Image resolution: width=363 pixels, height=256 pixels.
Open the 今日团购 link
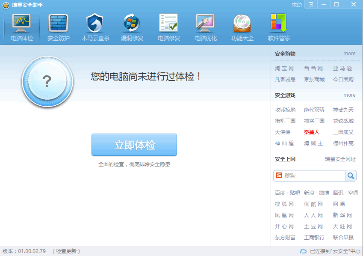[x=343, y=80]
